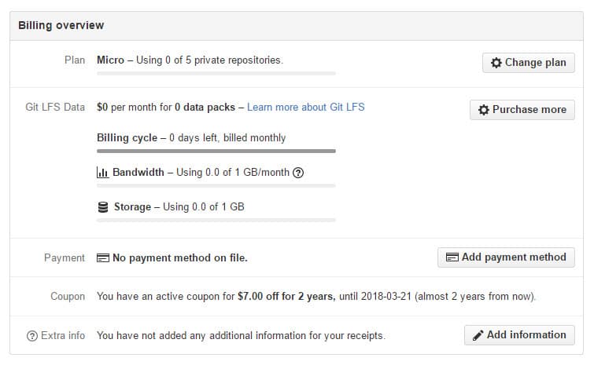
Task: Click the bandwidth bar graph icon
Action: point(102,173)
